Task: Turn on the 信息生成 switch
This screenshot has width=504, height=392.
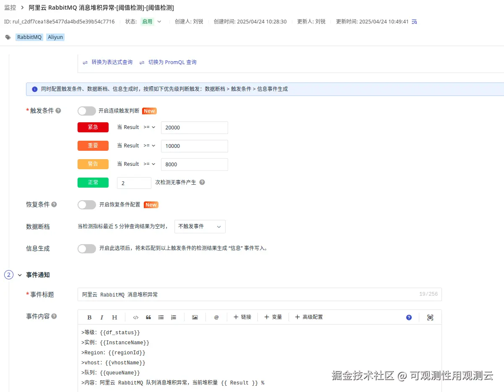Action: pyautogui.click(x=87, y=248)
